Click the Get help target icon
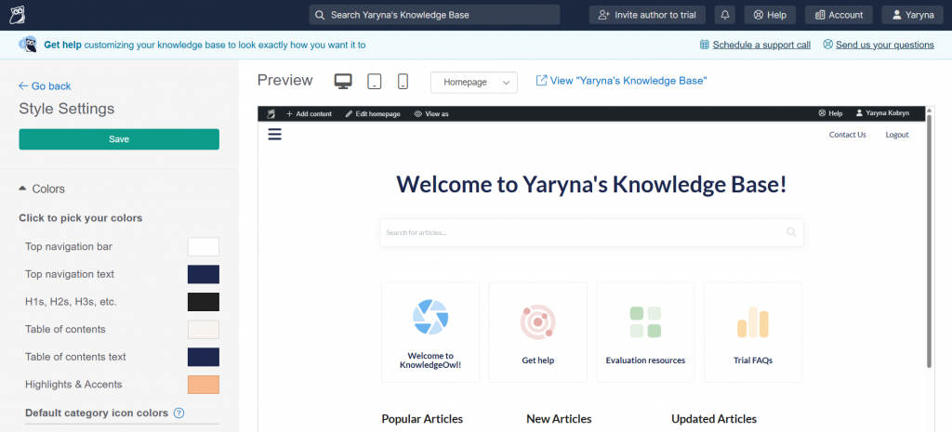Viewport: 952px width, 432px height. click(538, 322)
